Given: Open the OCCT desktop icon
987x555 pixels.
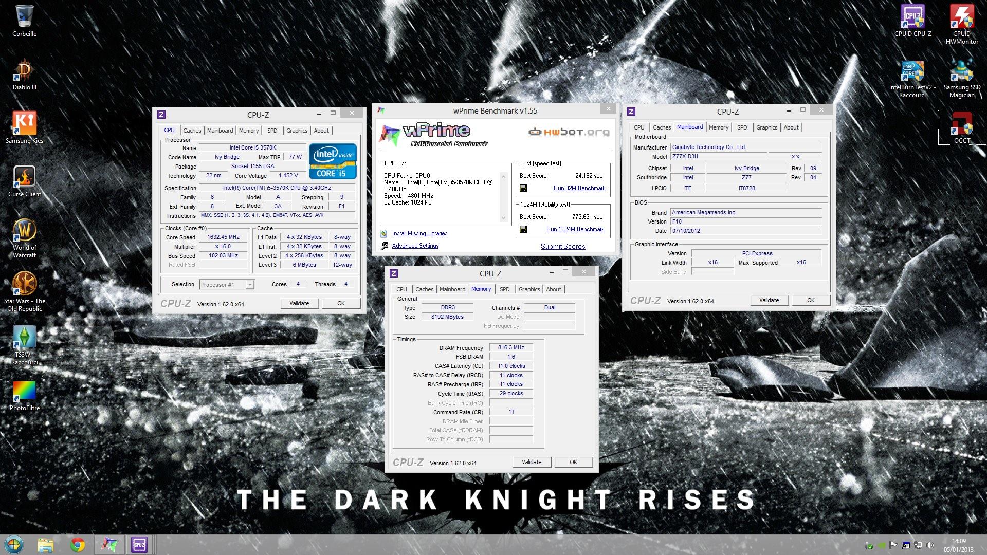Looking at the screenshot, I should pyautogui.click(x=962, y=127).
